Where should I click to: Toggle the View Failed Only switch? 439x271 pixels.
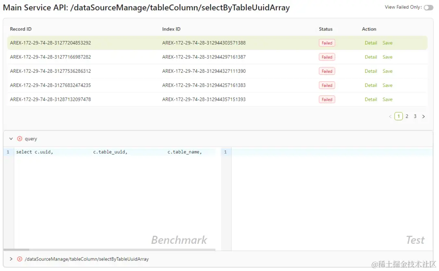click(428, 8)
